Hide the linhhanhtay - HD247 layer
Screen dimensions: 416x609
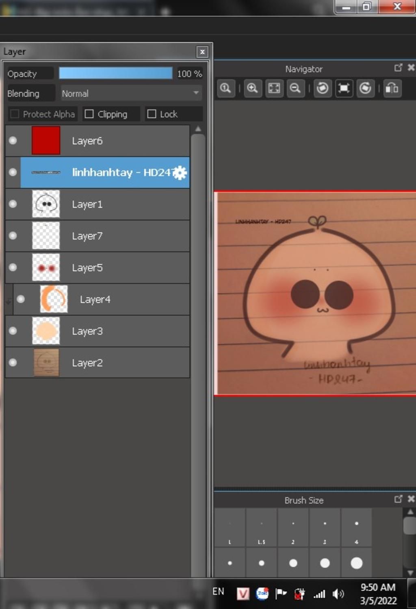(13, 172)
